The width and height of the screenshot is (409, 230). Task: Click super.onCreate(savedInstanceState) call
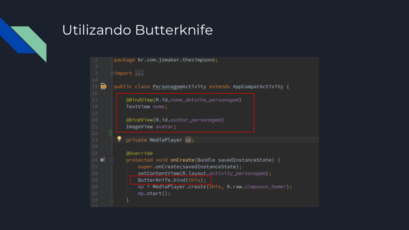point(190,167)
